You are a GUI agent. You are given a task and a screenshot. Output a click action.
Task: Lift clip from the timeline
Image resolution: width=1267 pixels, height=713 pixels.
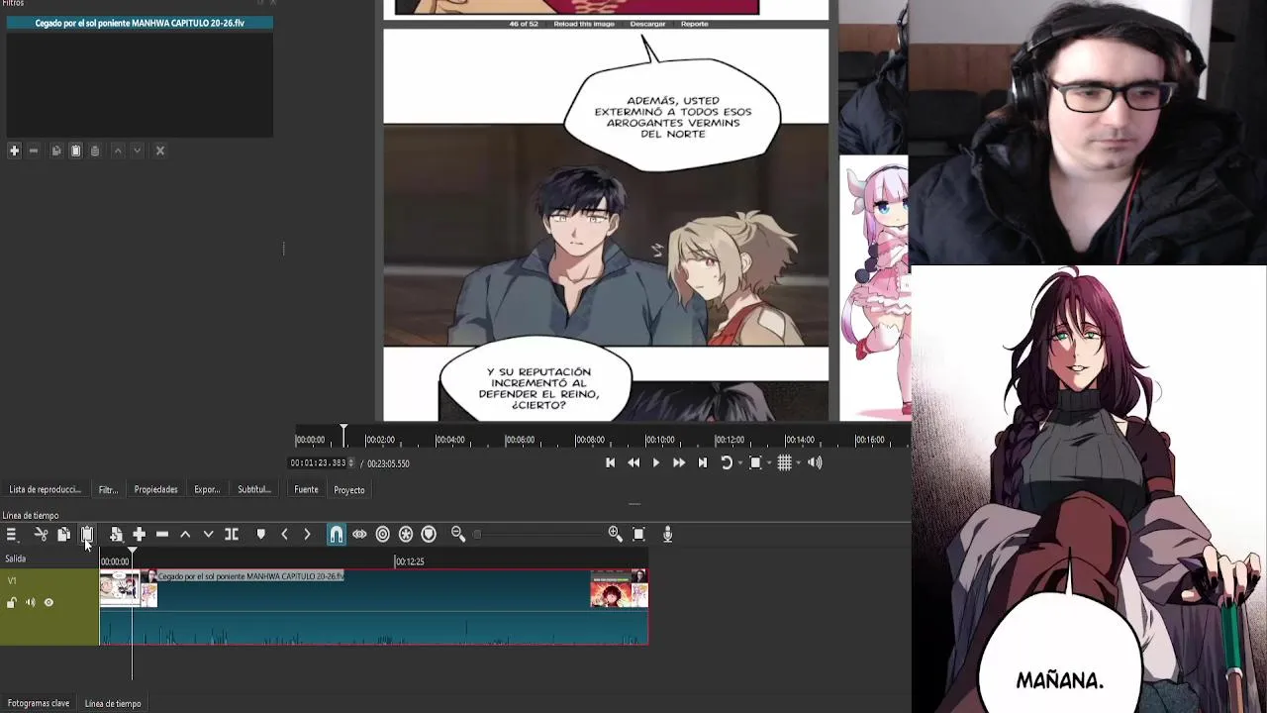pyautogui.click(x=185, y=534)
